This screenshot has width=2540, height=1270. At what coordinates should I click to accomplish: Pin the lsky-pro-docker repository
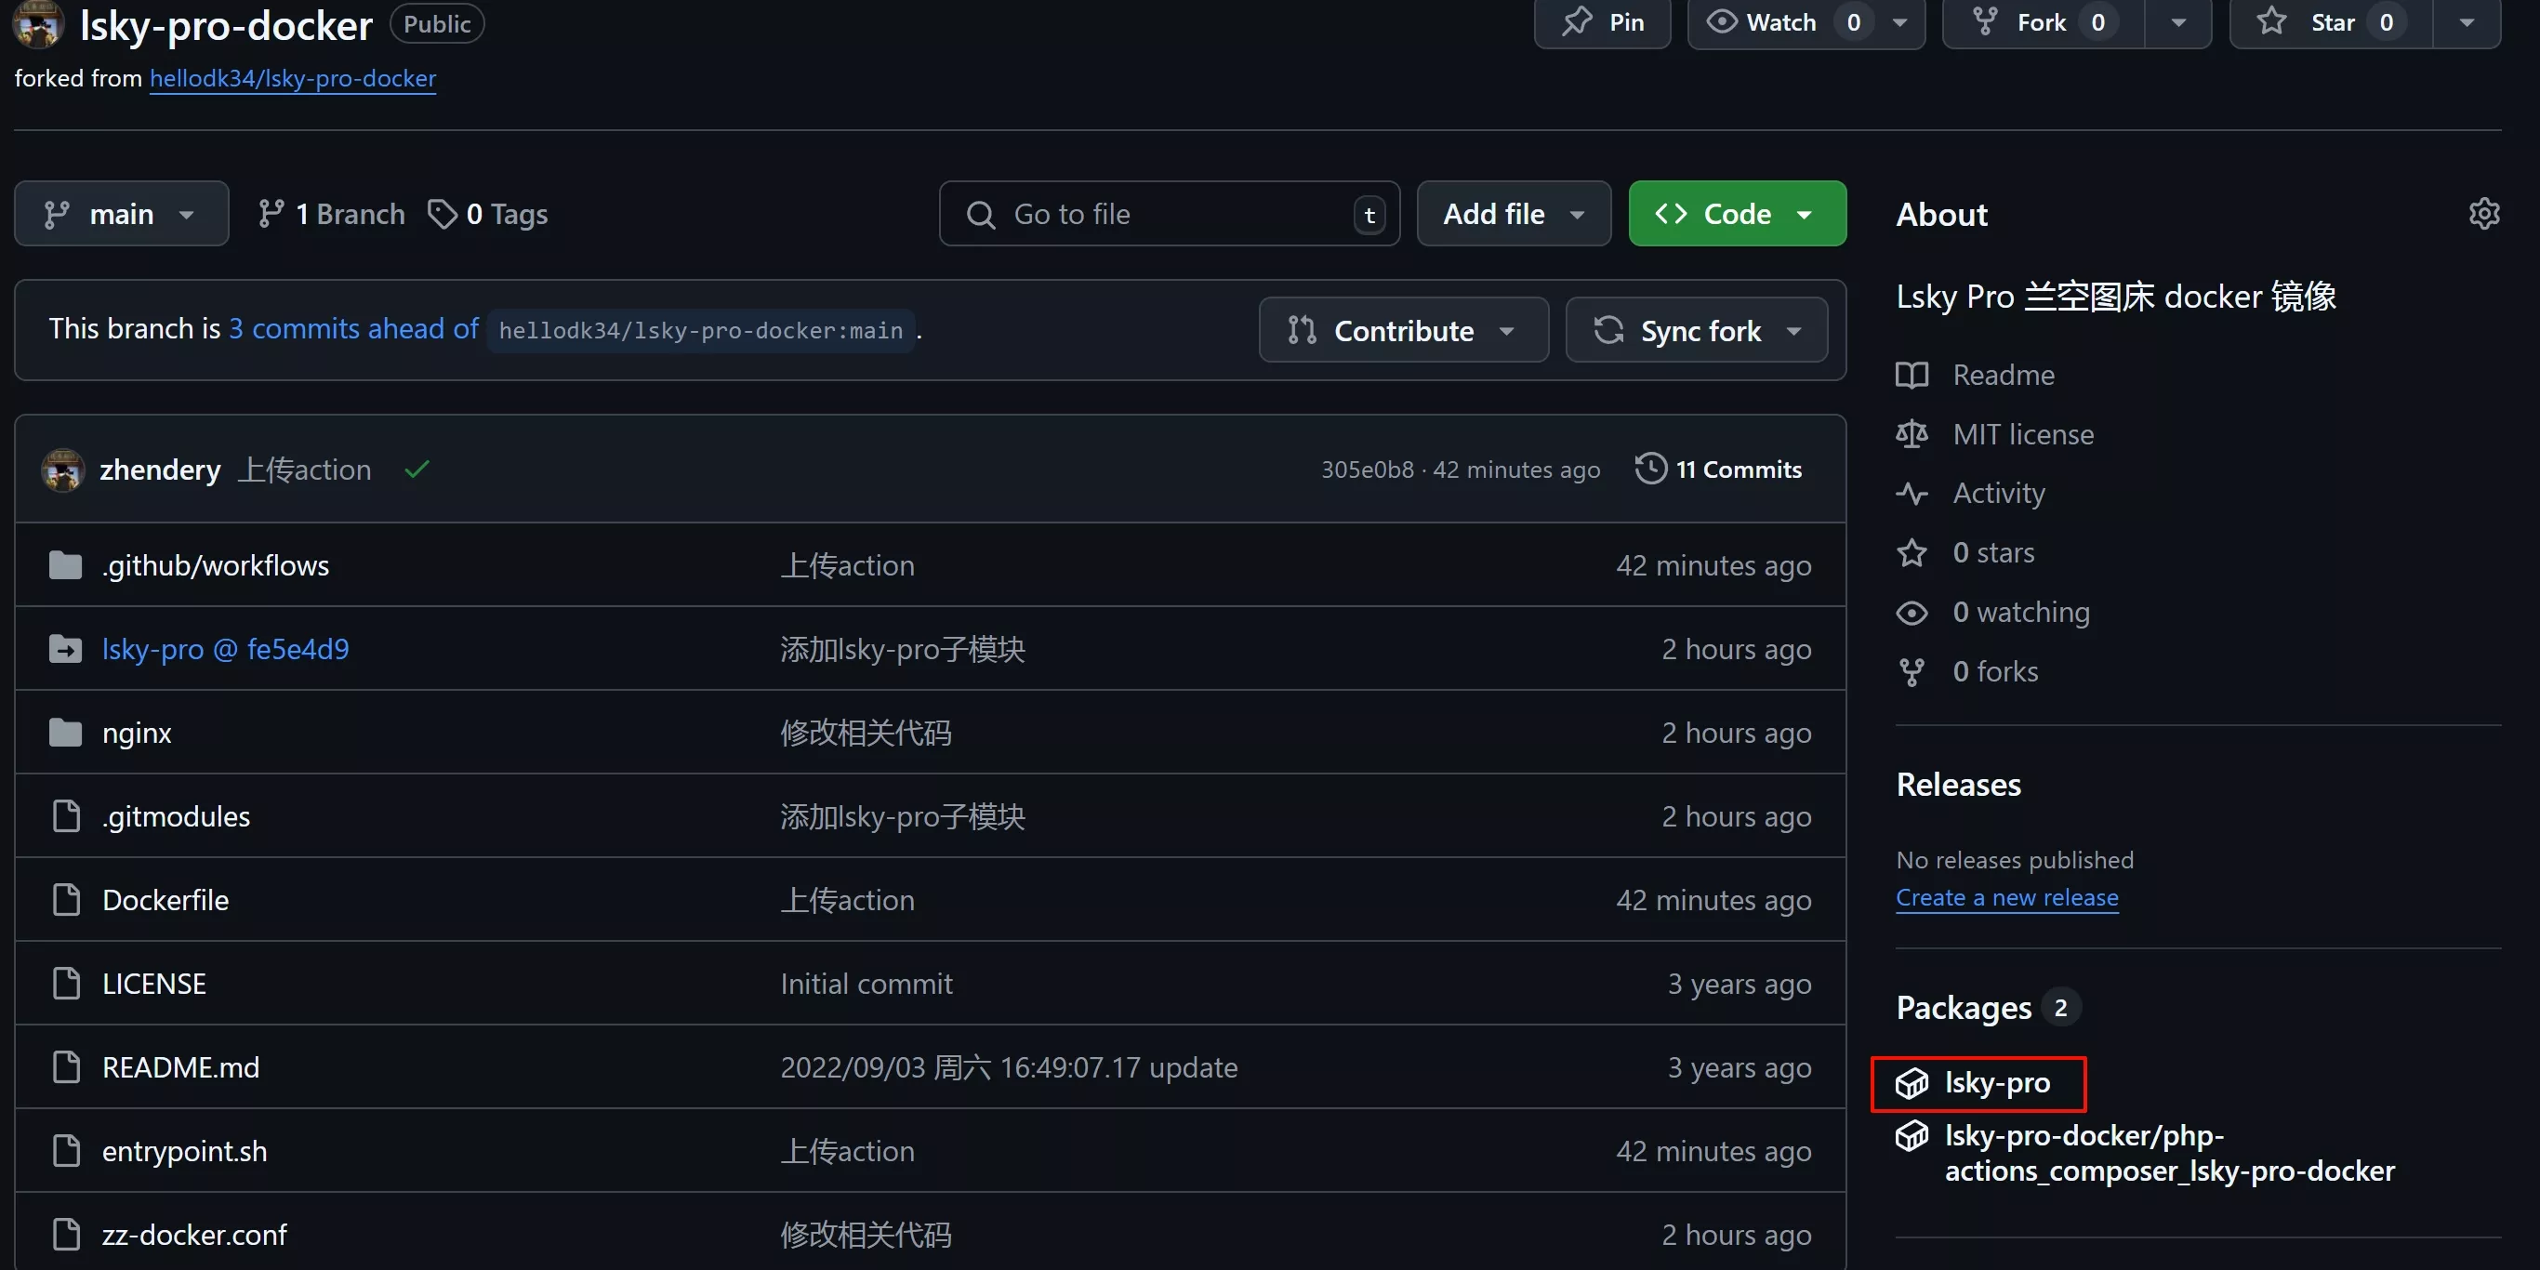1602,21
